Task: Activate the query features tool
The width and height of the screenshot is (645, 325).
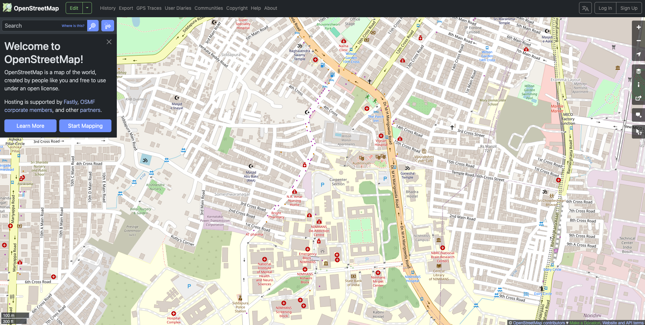Action: [x=638, y=132]
